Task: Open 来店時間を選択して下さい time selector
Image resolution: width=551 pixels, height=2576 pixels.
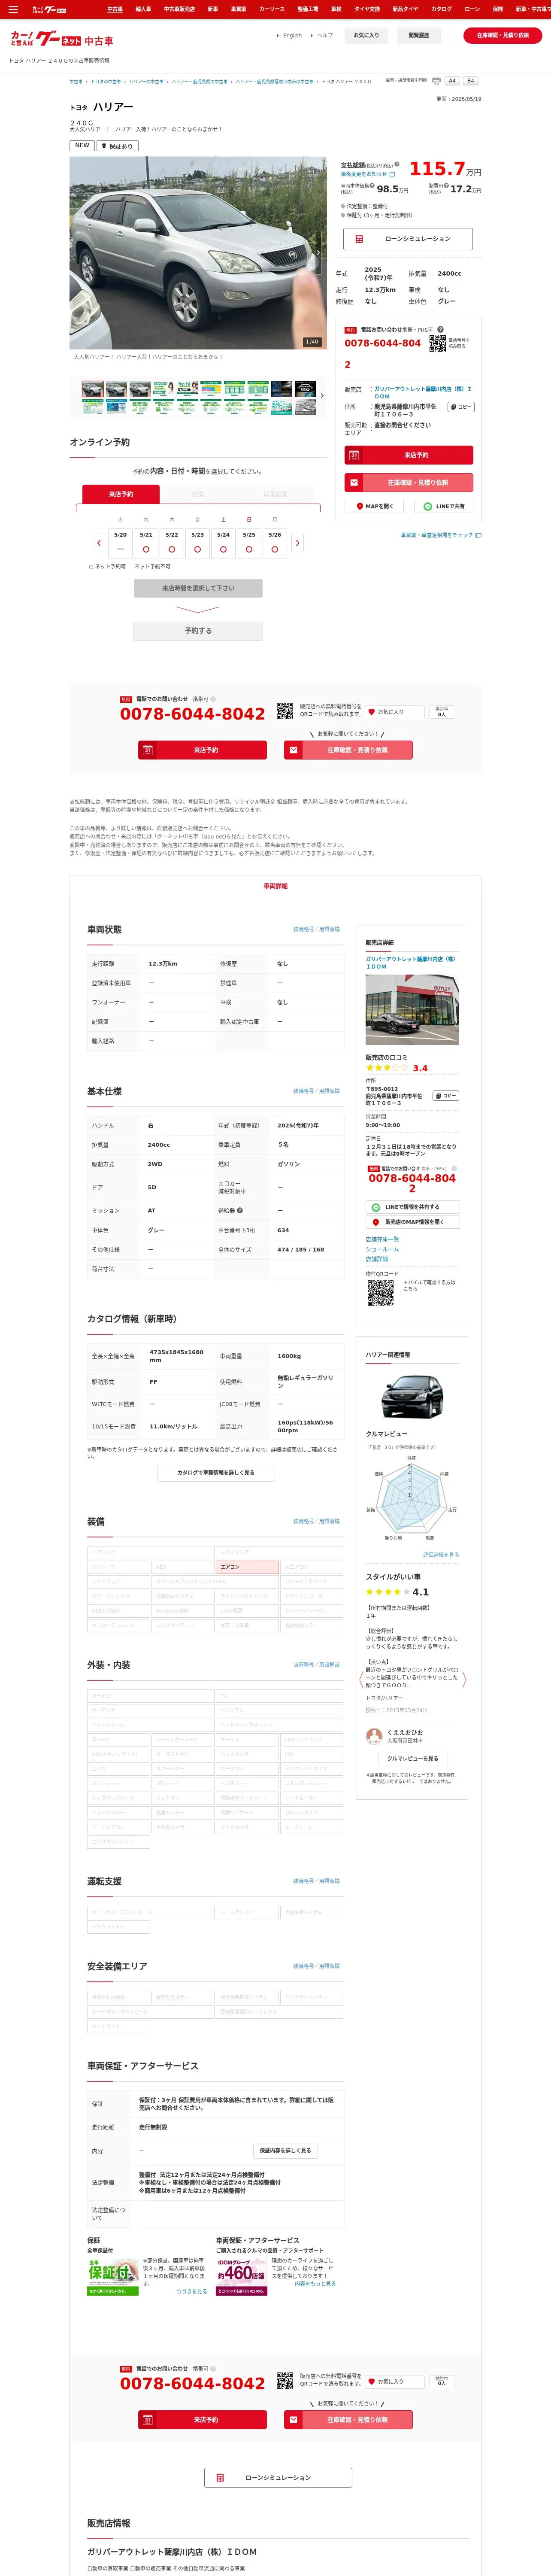Action: tap(198, 588)
